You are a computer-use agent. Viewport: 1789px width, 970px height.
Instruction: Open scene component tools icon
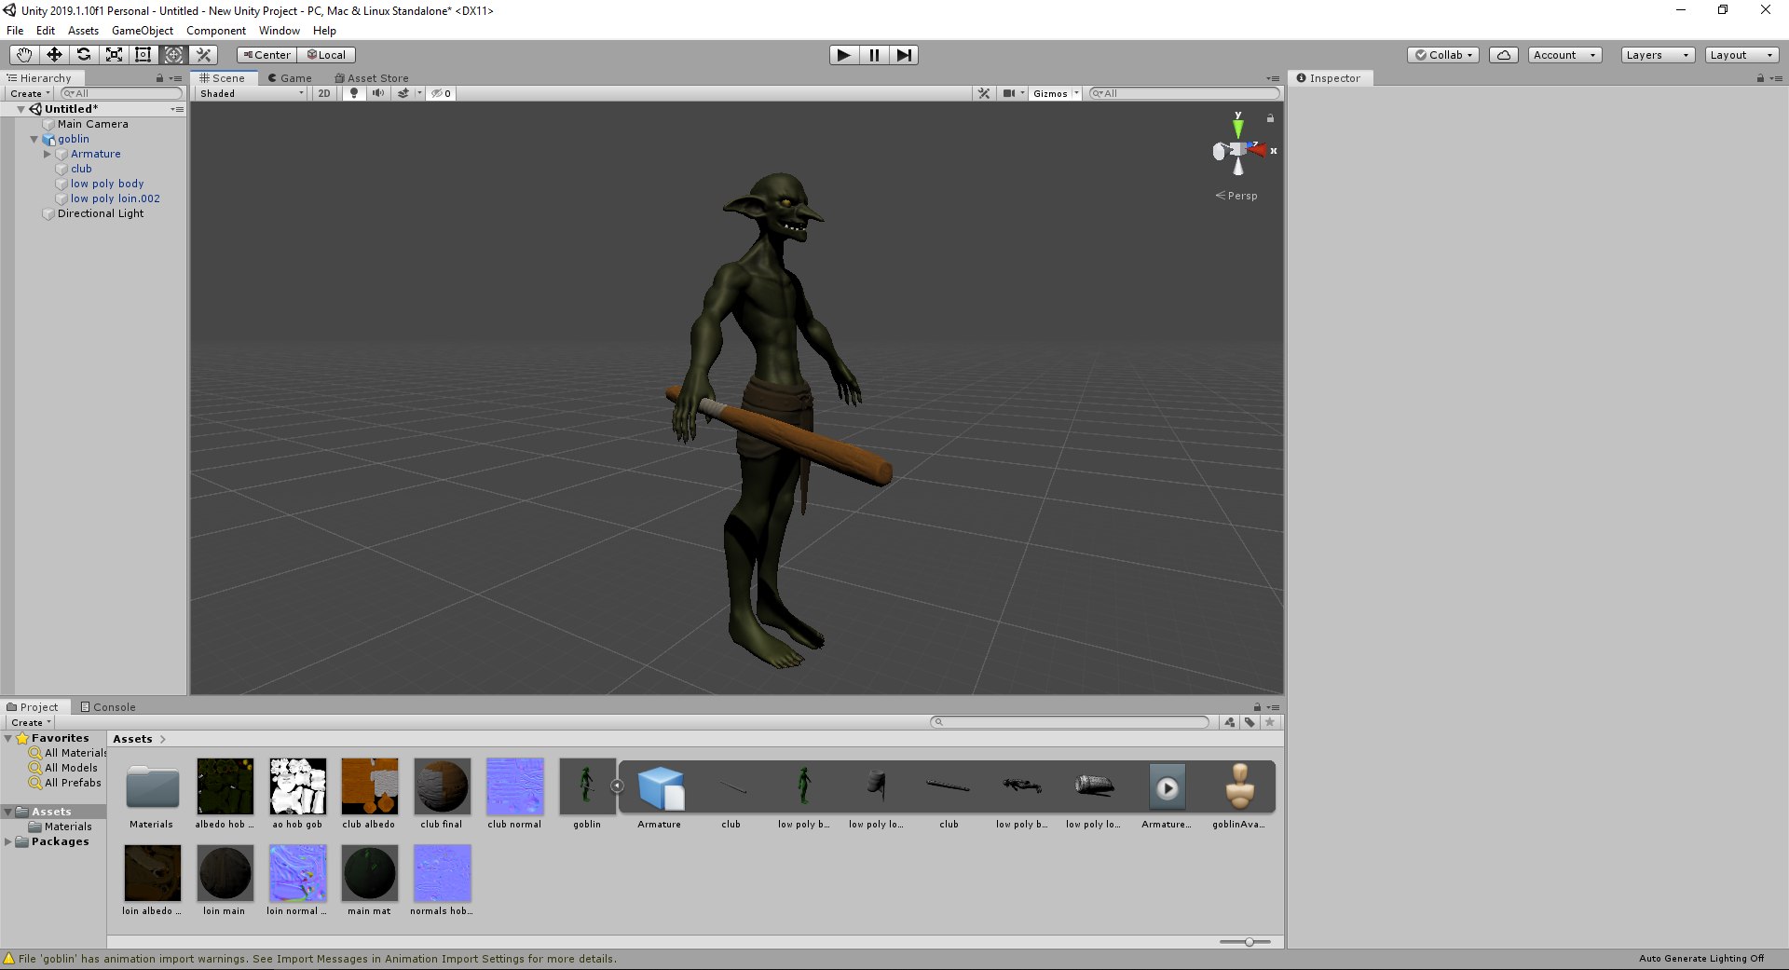click(x=984, y=93)
